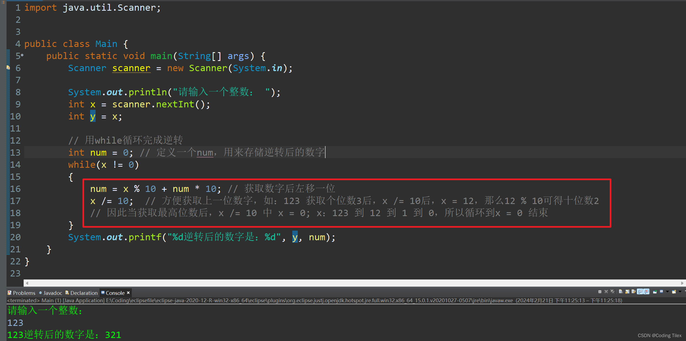
Task: Click the Remove Launch X icon
Action: (x=606, y=292)
